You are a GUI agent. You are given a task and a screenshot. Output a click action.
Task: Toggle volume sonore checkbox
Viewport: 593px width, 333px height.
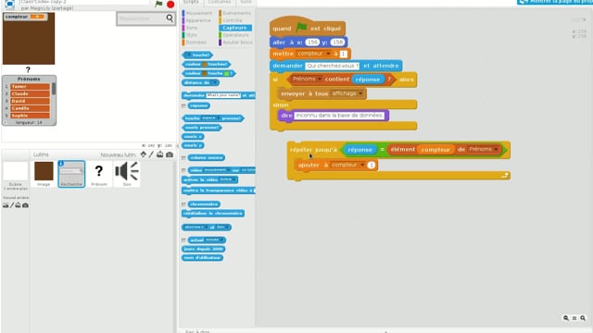tap(183, 158)
